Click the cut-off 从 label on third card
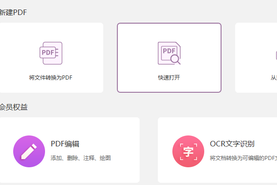 tap(273, 78)
